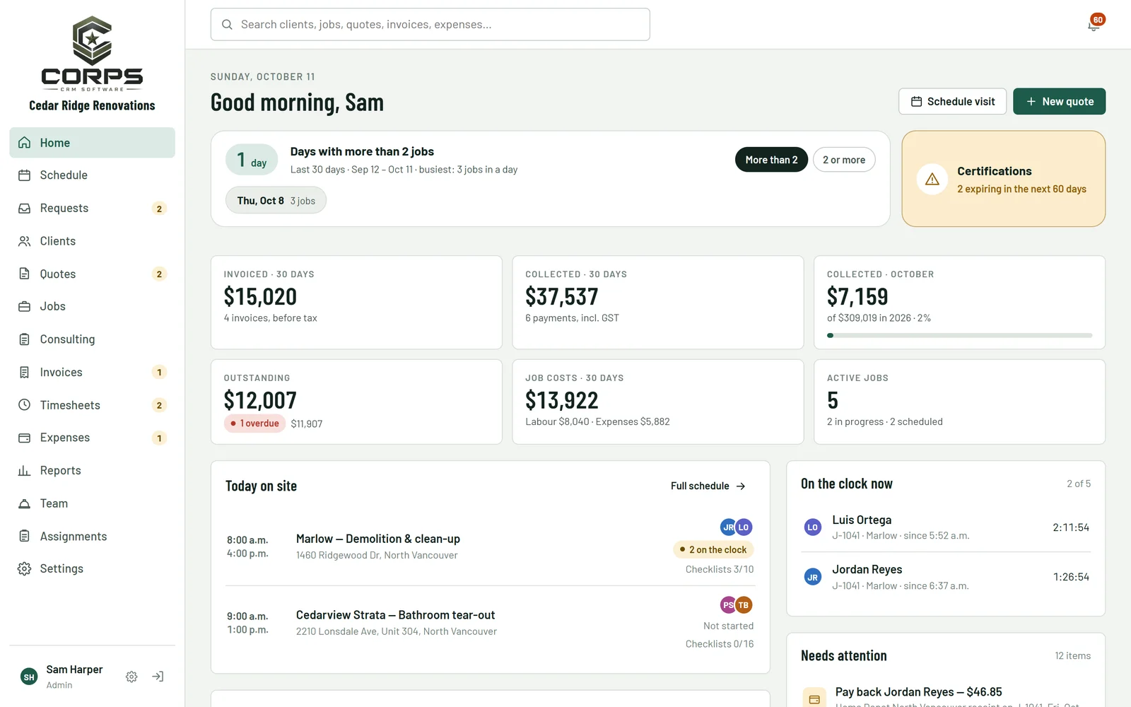Open Assignments in the sidebar

coord(92,537)
